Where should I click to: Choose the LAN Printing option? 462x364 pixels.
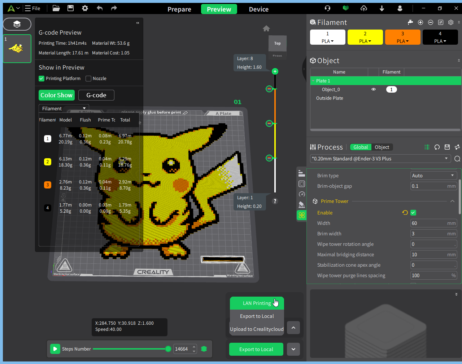257,303
